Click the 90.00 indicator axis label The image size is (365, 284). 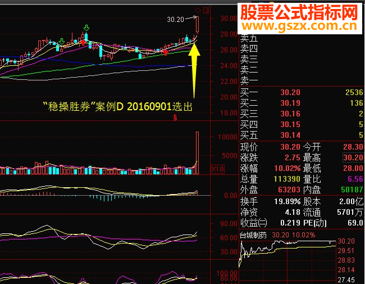point(229,224)
